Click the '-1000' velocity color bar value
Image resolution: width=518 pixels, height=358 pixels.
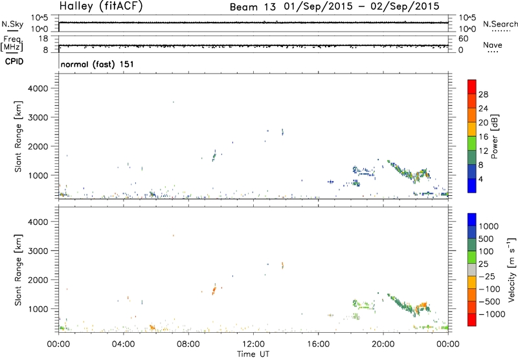click(x=491, y=314)
